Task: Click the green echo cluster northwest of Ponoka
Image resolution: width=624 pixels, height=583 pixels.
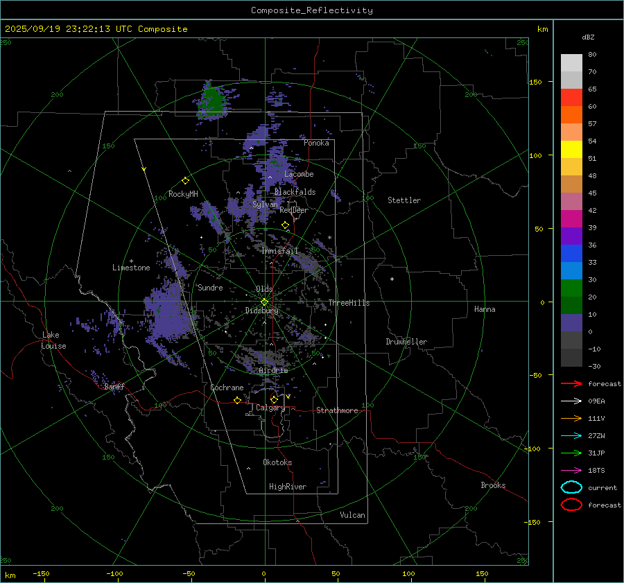Action: coord(213,99)
